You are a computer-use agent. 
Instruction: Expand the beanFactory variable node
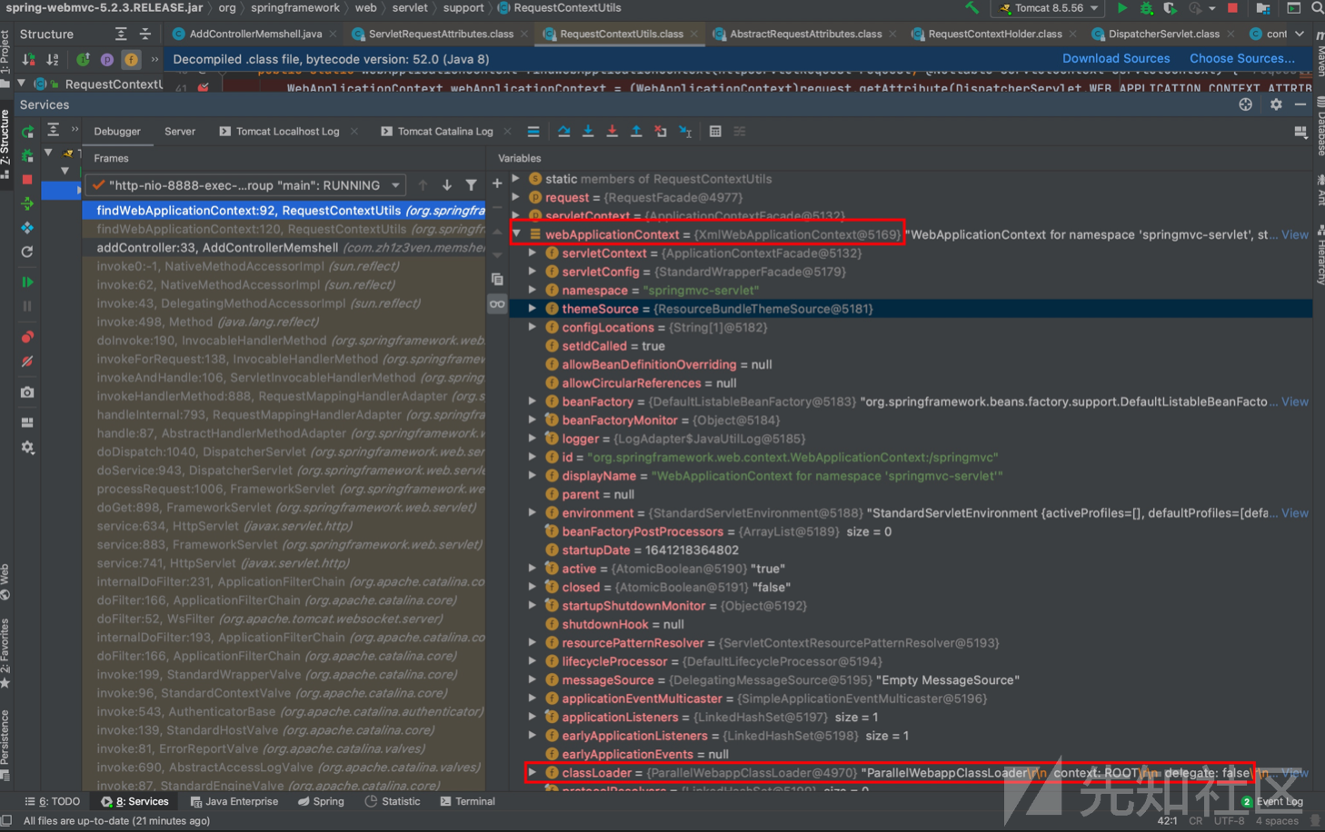point(533,401)
